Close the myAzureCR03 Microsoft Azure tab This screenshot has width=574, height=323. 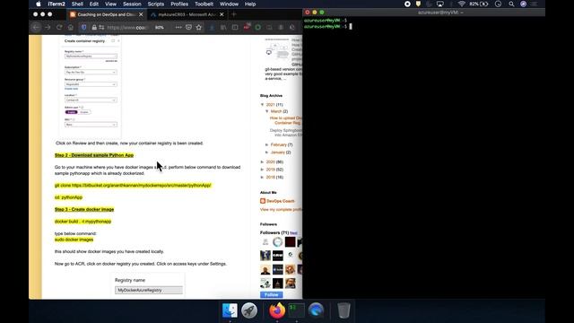click(222, 14)
